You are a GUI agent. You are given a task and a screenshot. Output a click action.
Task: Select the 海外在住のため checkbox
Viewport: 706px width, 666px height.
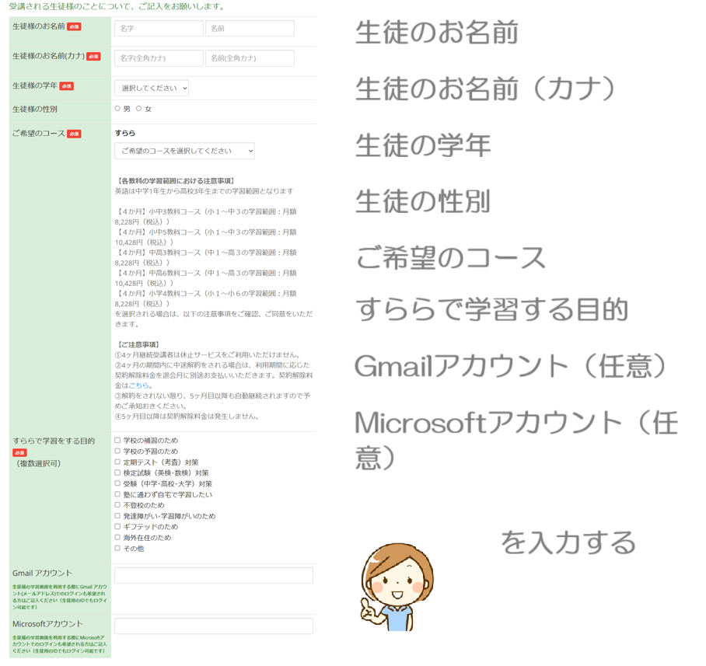coord(118,538)
